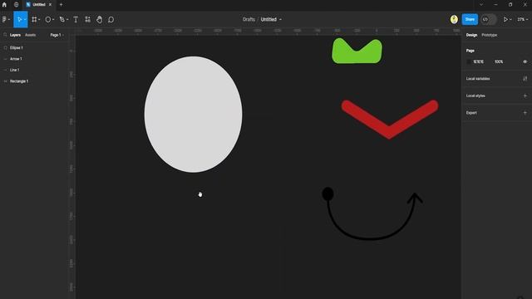The height and width of the screenshot is (299, 532).
Task: Select the Move tool
Action: tap(19, 20)
